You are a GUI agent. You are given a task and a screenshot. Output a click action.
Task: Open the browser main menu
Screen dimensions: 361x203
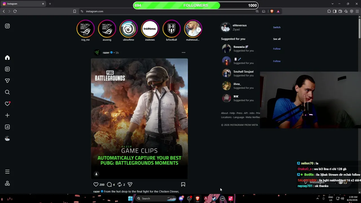tap(357, 11)
